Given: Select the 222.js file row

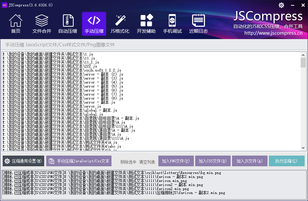Looking at the screenshot, I should pos(50,66).
